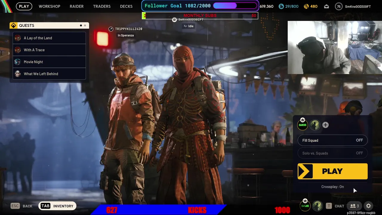Click the What We Left Behind portrait icon
382x215 pixels.
[x=18, y=74]
